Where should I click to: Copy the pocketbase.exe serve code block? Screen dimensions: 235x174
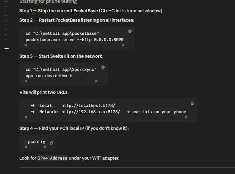[x=130, y=31]
